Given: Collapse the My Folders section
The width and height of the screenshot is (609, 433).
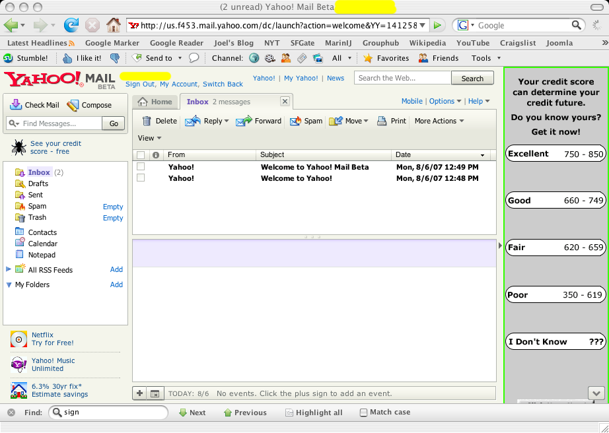Looking at the screenshot, I should click(x=9, y=285).
